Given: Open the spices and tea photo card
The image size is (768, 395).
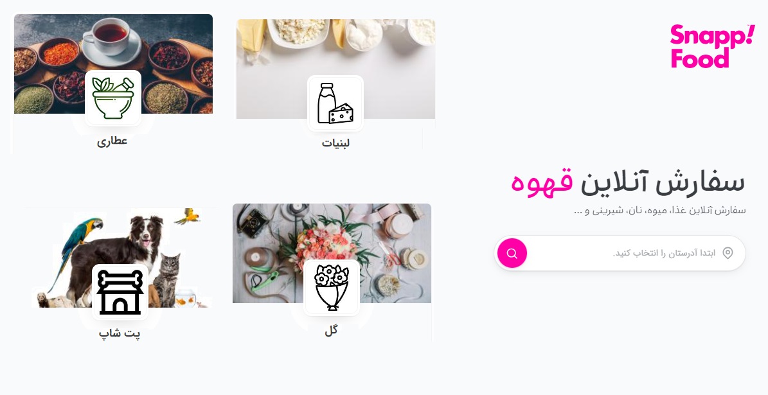Looking at the screenshot, I should (113, 64).
